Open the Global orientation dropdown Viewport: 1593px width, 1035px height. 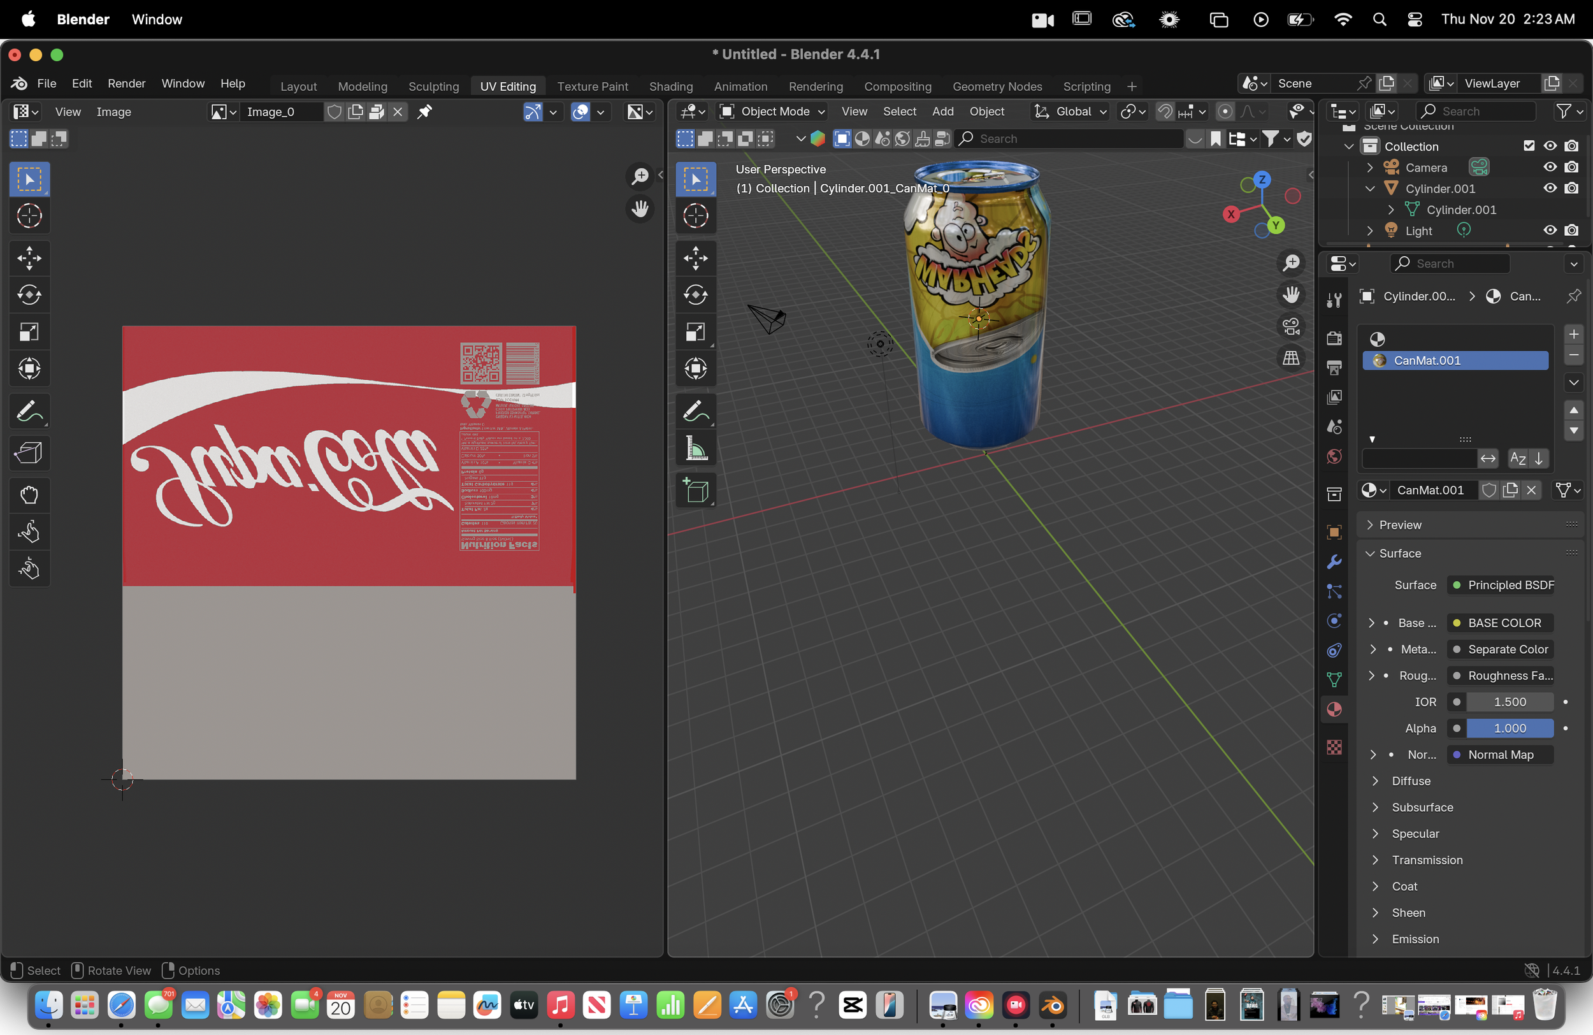1070,111
